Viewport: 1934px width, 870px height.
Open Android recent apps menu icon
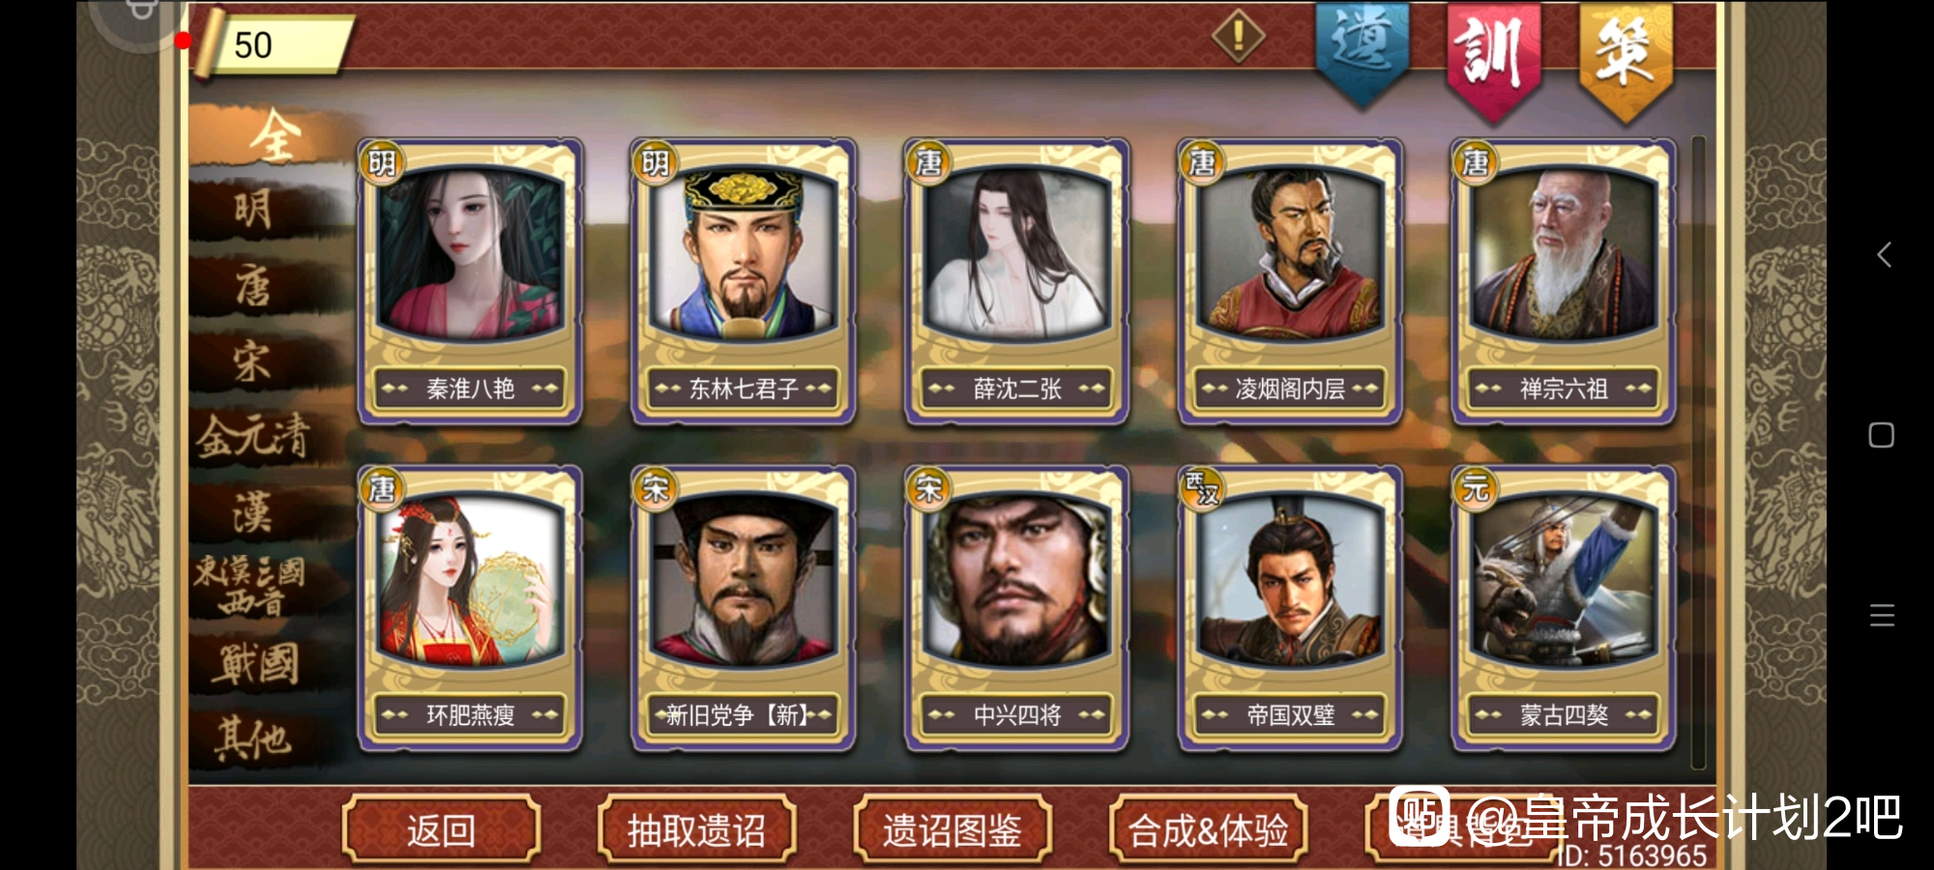1882,615
